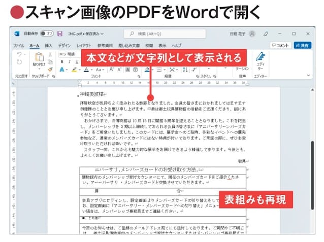Image resolution: width=324 pixels, height=242 pixels.
Task: Click the scrollbar up arrow
Action: click(x=312, y=90)
